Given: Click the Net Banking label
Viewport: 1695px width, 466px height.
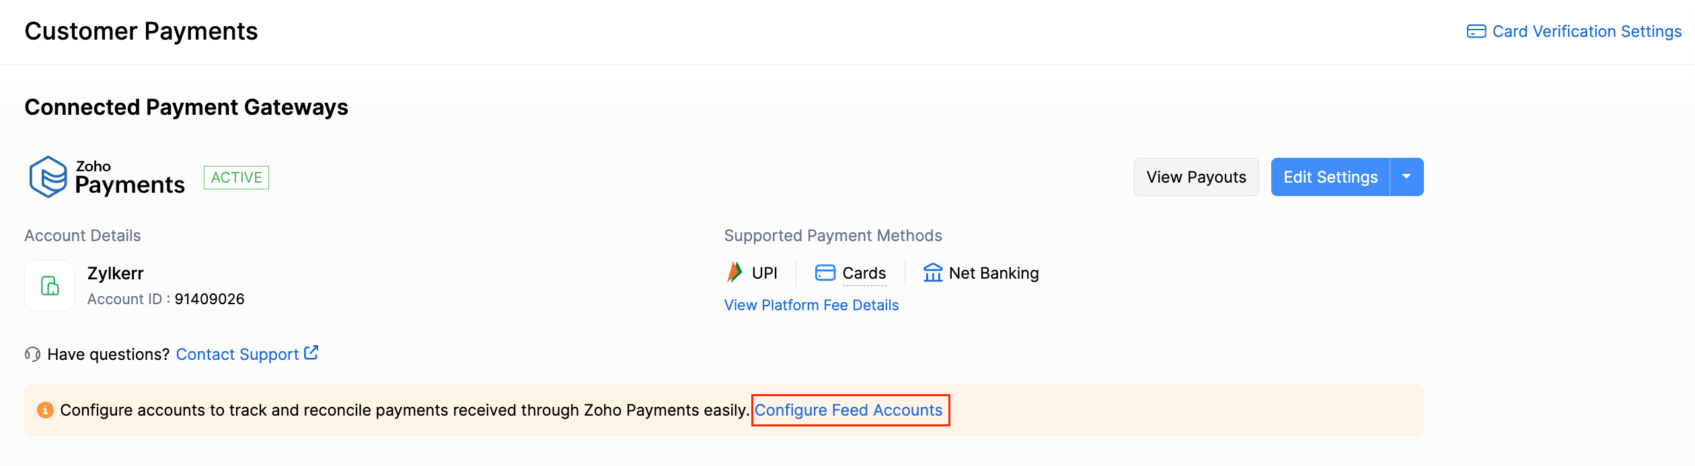Looking at the screenshot, I should point(993,273).
